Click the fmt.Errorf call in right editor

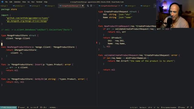click(122, 61)
